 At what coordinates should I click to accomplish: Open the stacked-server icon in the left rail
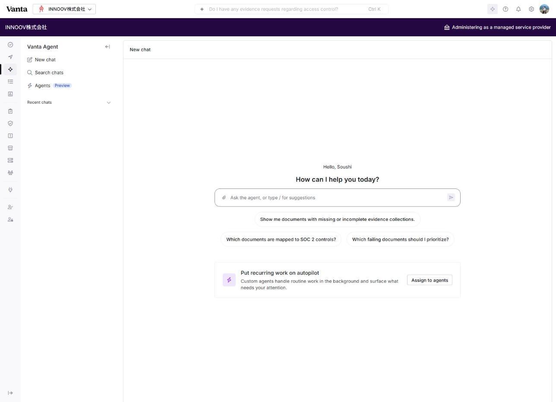click(x=10, y=160)
